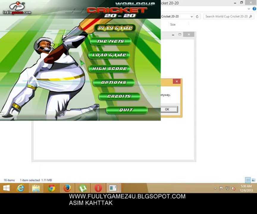Show the Credits screen
The height and width of the screenshot is (214, 257).
119,96
